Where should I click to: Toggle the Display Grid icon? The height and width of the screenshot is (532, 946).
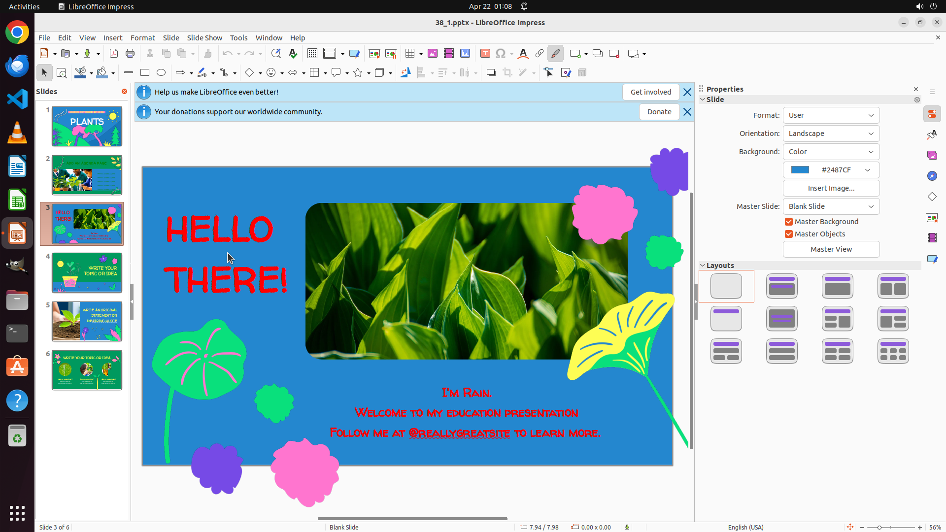tap(312, 54)
